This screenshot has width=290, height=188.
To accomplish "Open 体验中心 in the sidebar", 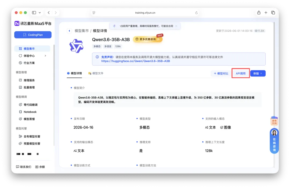I will 29,56.
